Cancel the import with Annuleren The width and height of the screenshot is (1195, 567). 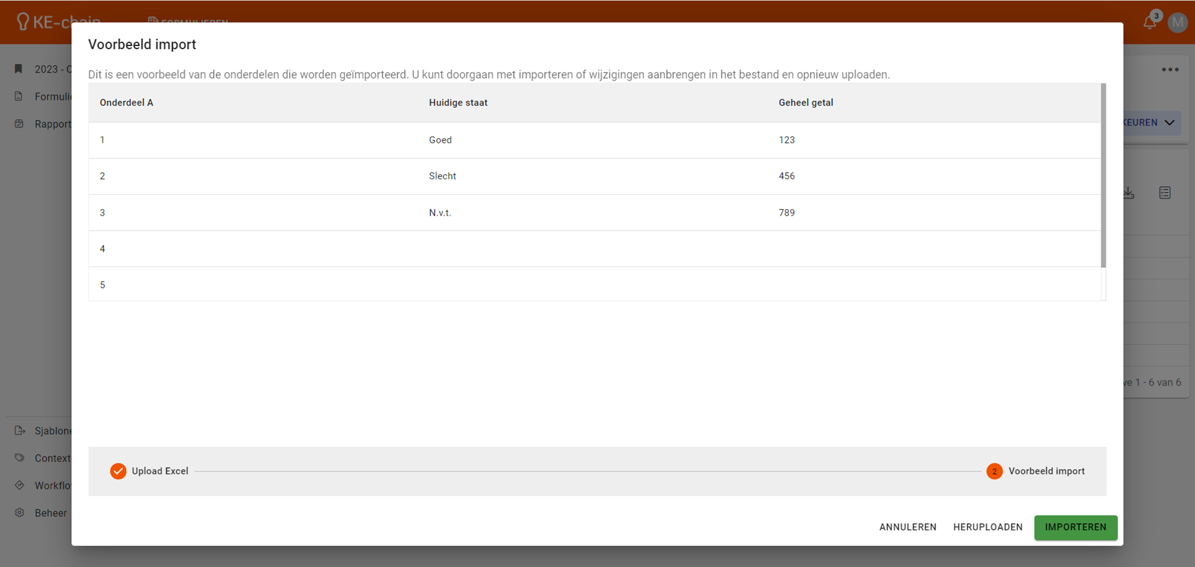pos(908,527)
